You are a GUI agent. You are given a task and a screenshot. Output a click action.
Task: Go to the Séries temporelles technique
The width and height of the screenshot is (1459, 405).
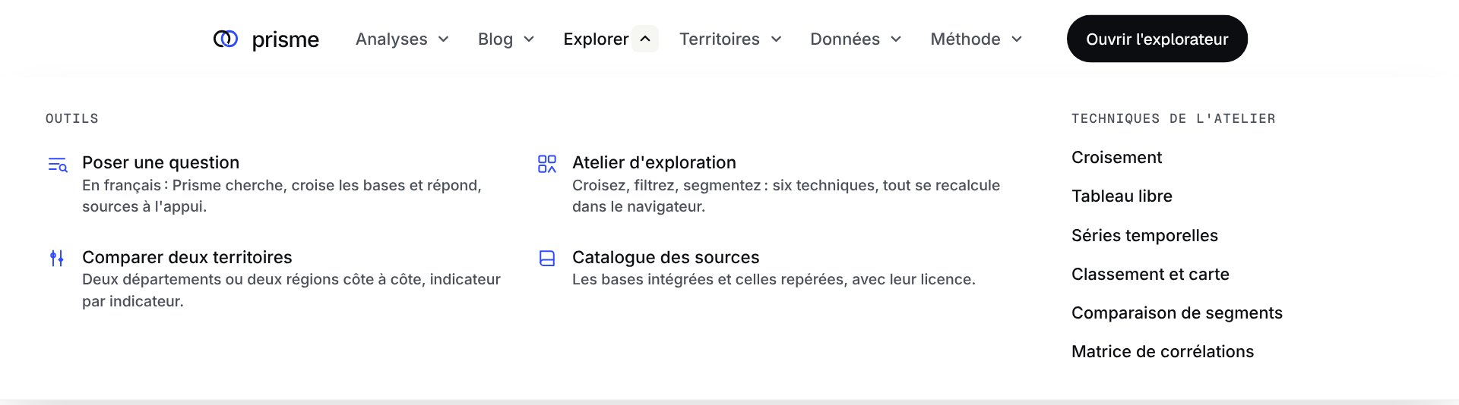pyautogui.click(x=1144, y=235)
